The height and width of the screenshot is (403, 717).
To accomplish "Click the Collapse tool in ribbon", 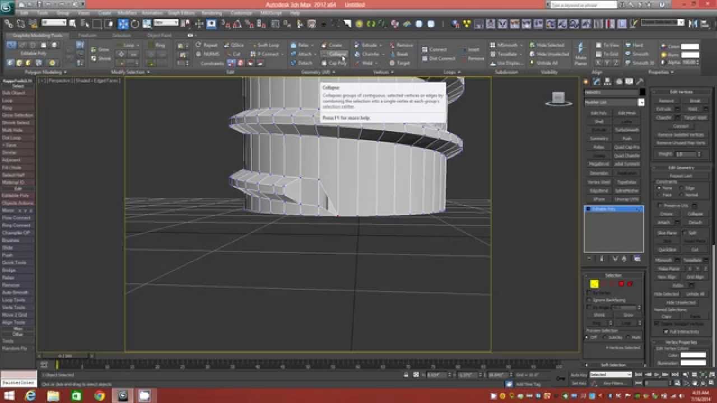I will pos(334,54).
